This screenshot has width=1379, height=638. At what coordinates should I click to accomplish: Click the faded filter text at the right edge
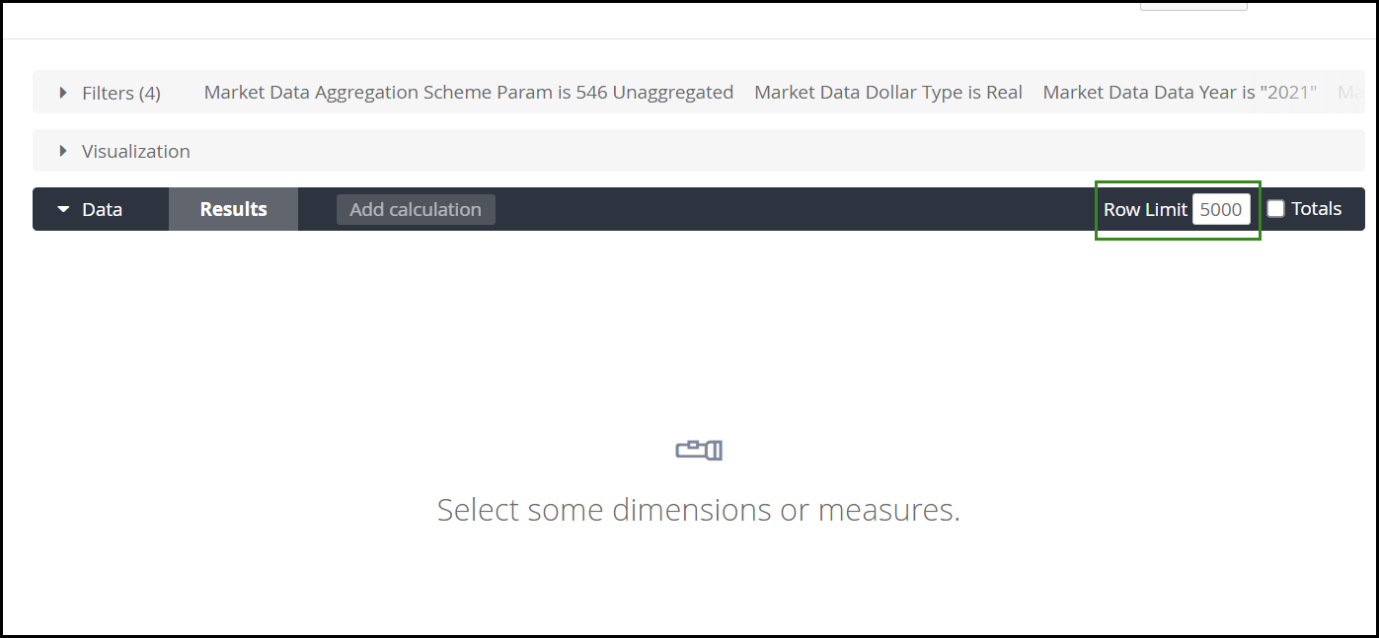point(1348,93)
